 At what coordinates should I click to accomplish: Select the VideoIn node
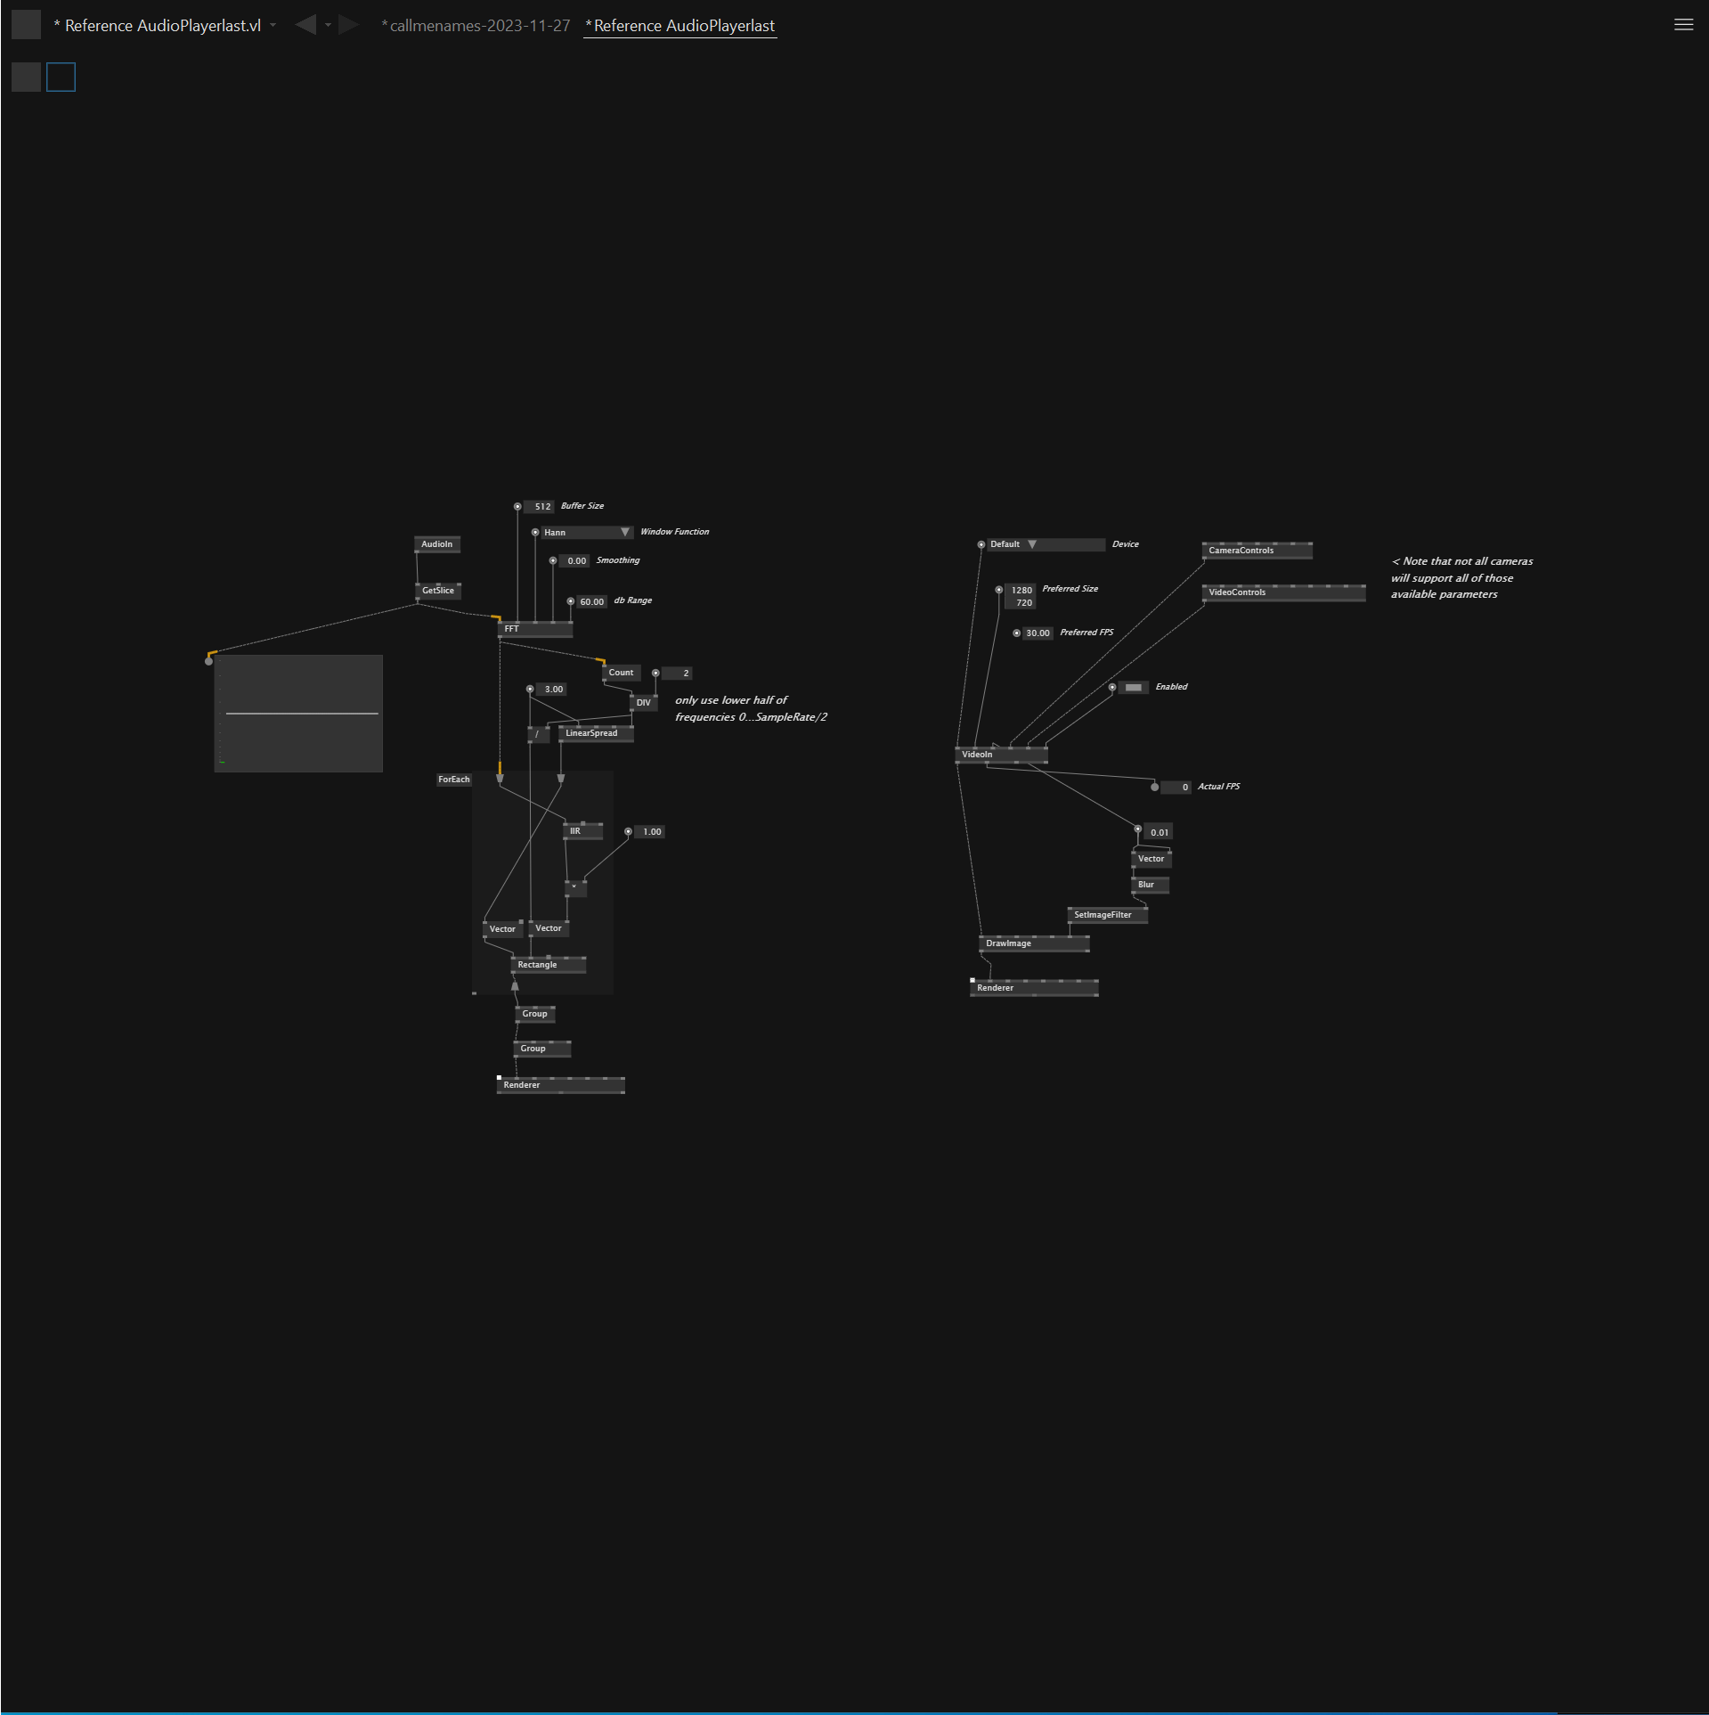click(x=1001, y=755)
